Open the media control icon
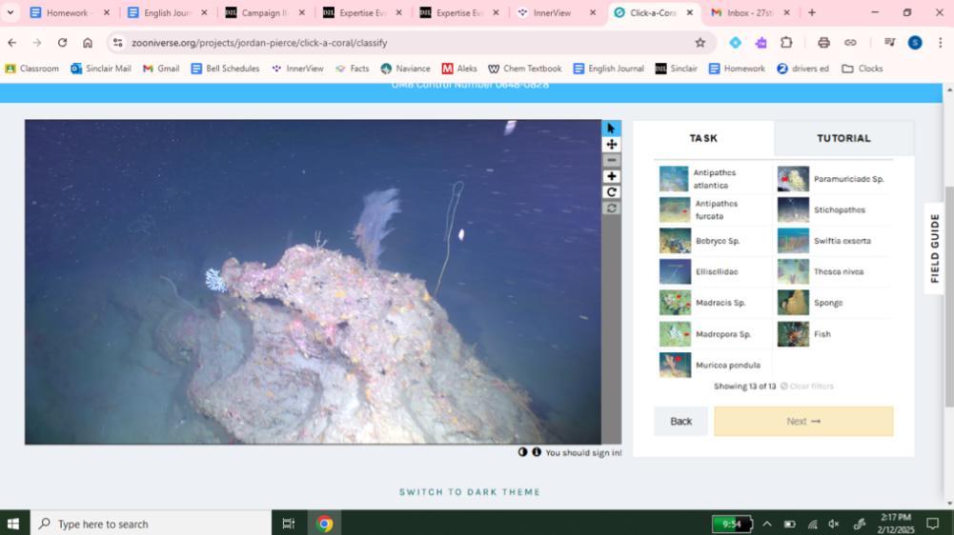Image resolution: width=954 pixels, height=535 pixels. 889,43
